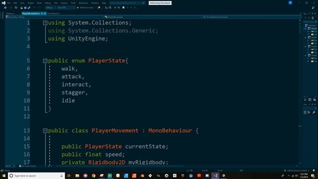Click the notifications bell in status bar
Image resolution: width=318 pixels, height=179 pixels.
pos(314,171)
